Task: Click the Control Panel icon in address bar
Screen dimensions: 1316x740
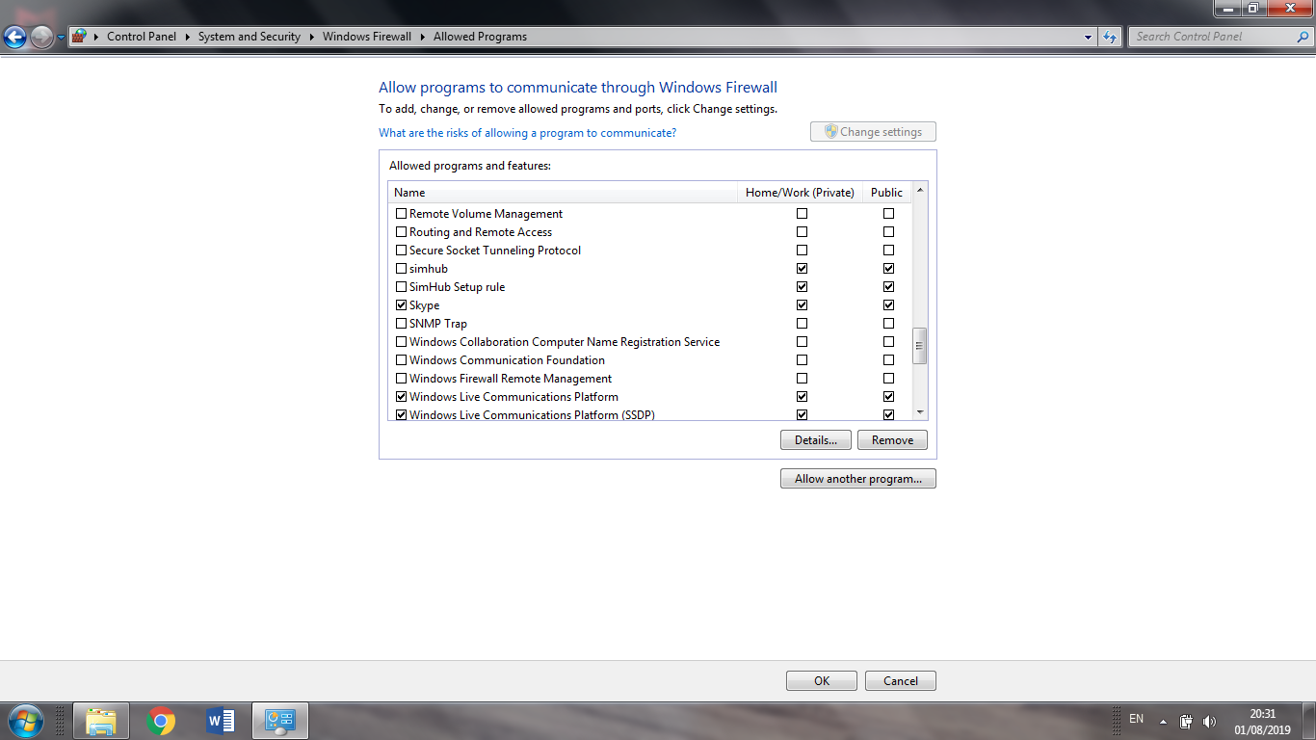Action: coord(79,37)
